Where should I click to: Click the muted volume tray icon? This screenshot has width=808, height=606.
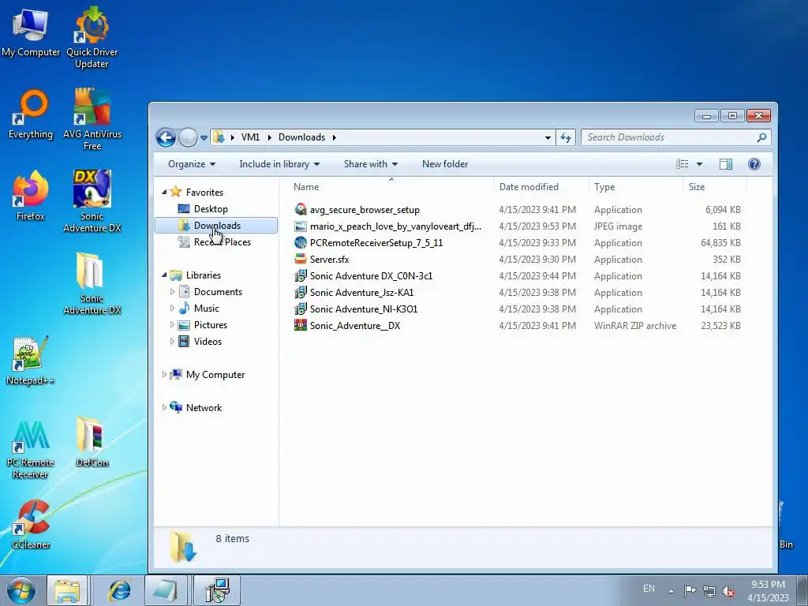728,590
